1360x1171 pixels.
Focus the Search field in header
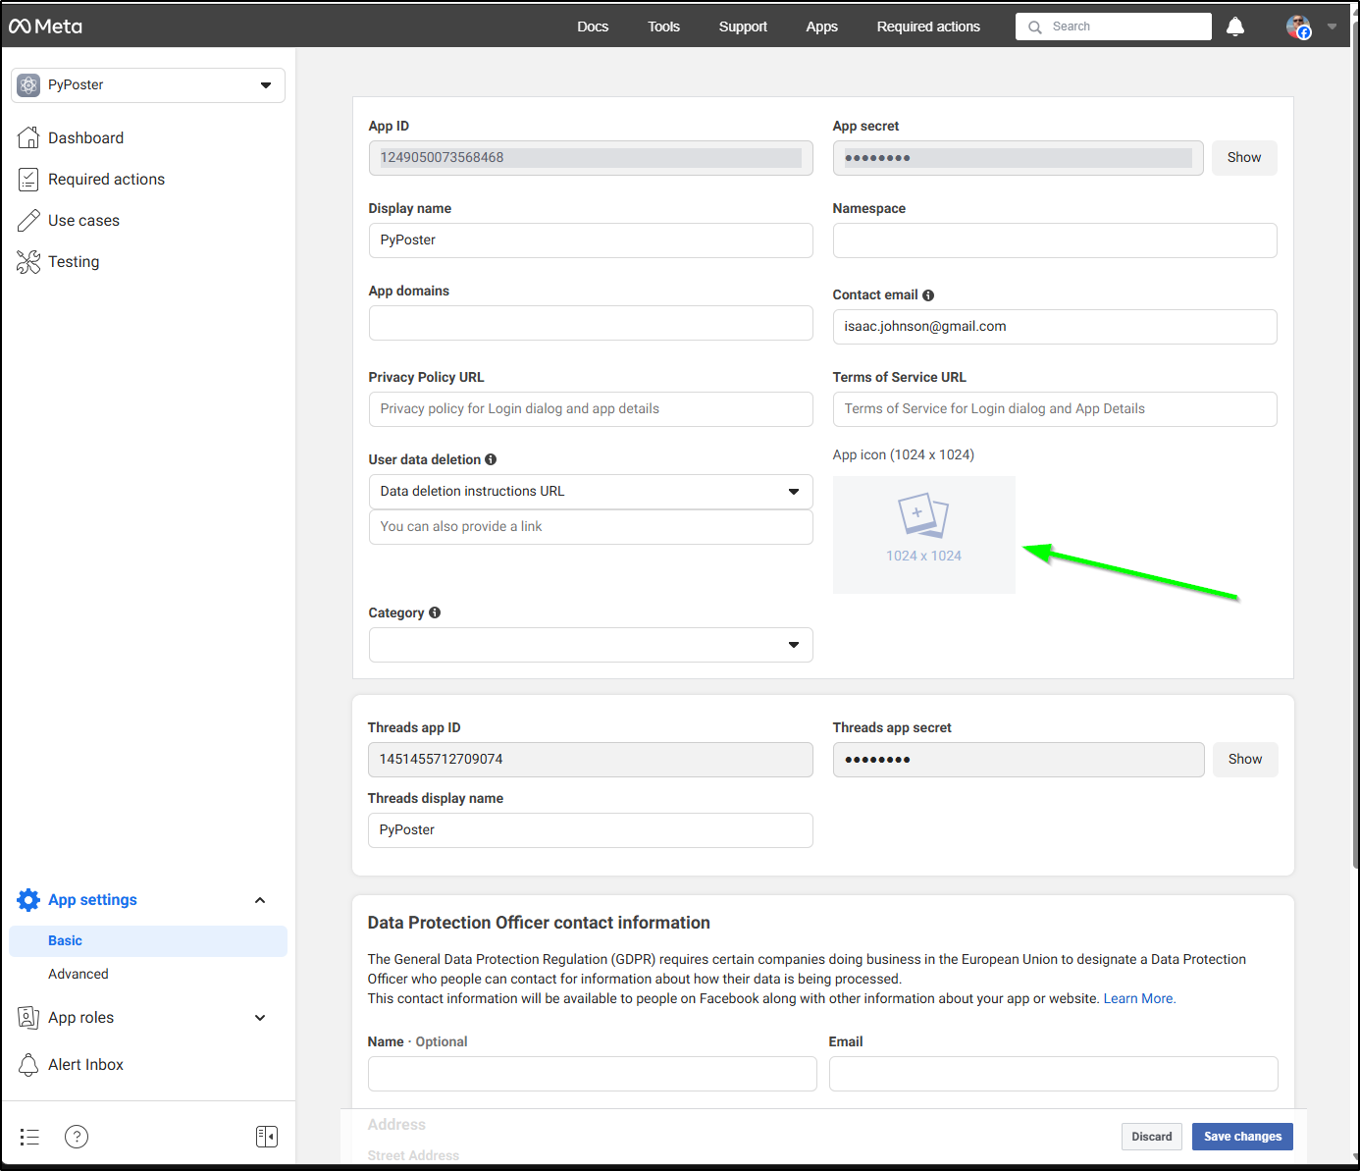(1114, 27)
